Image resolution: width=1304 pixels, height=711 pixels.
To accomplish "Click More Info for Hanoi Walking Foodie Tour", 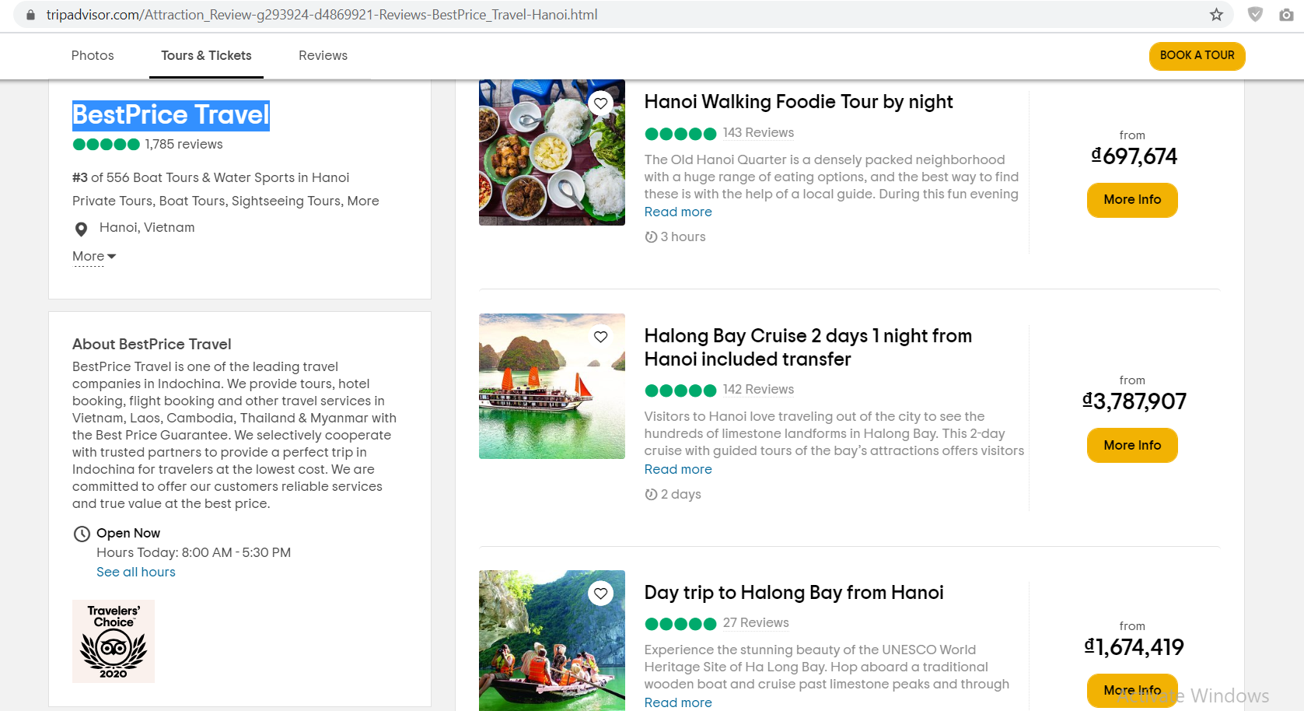I will tap(1131, 200).
